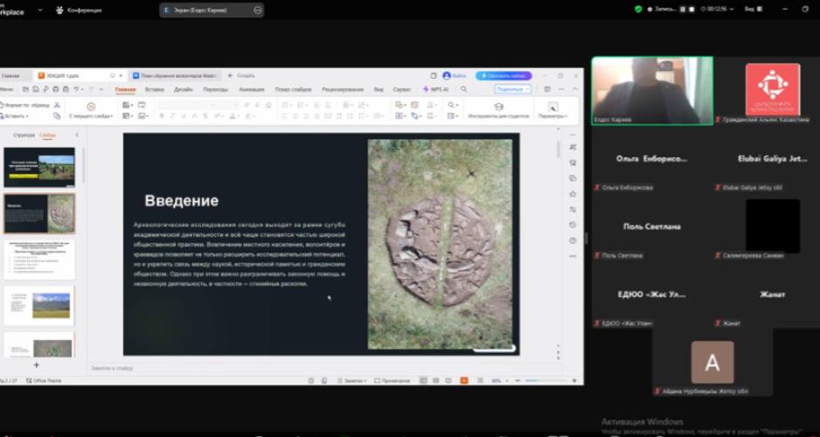Click the settings sliders icon in right sidebar
The width and height of the screenshot is (820, 437).
(573, 210)
